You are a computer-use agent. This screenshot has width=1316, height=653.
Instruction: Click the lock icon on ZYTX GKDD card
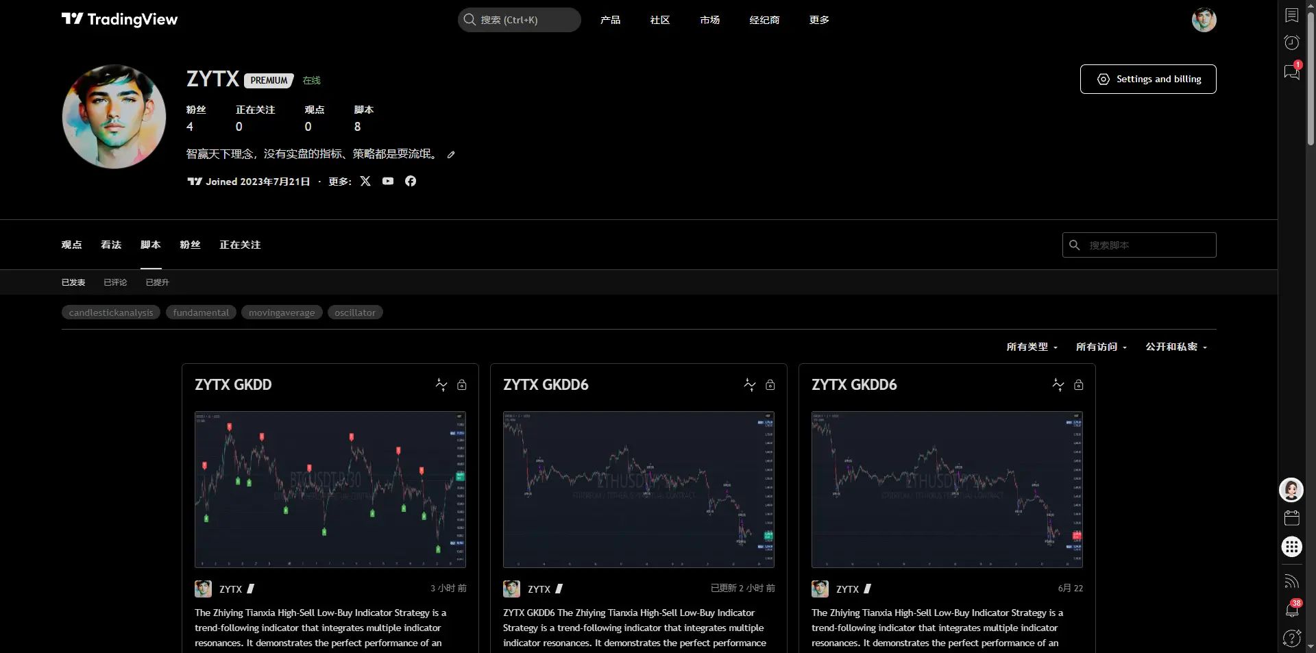point(462,385)
